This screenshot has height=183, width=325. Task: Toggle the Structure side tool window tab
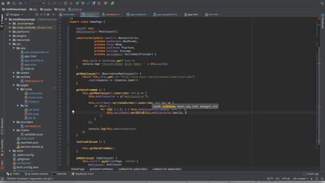2,126
